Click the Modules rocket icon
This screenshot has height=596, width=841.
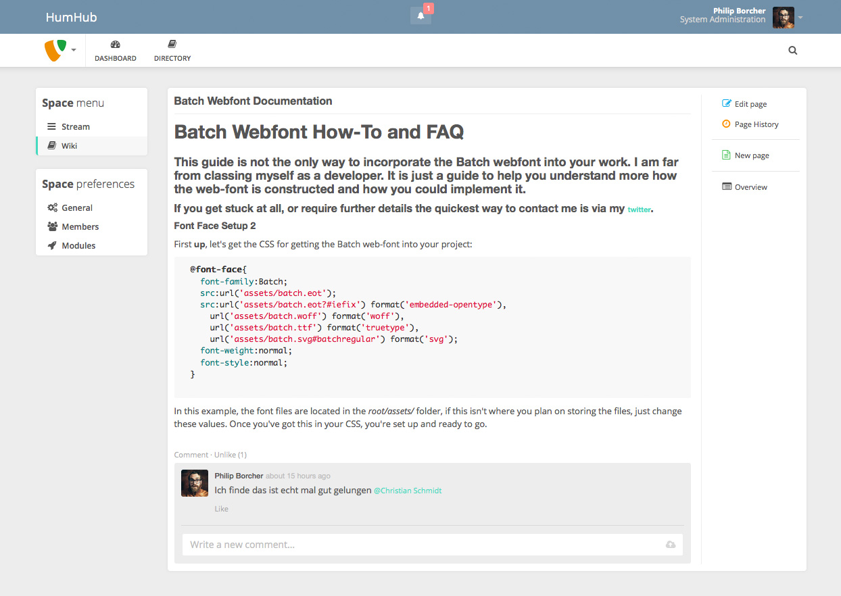click(x=52, y=245)
